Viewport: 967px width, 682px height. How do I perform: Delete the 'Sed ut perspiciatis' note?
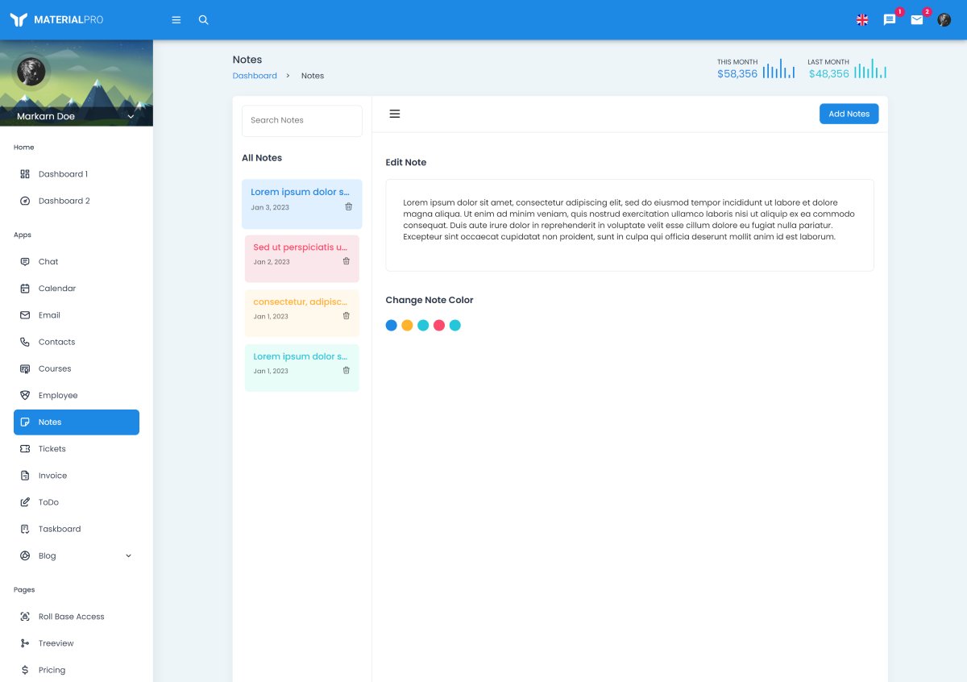click(x=347, y=261)
